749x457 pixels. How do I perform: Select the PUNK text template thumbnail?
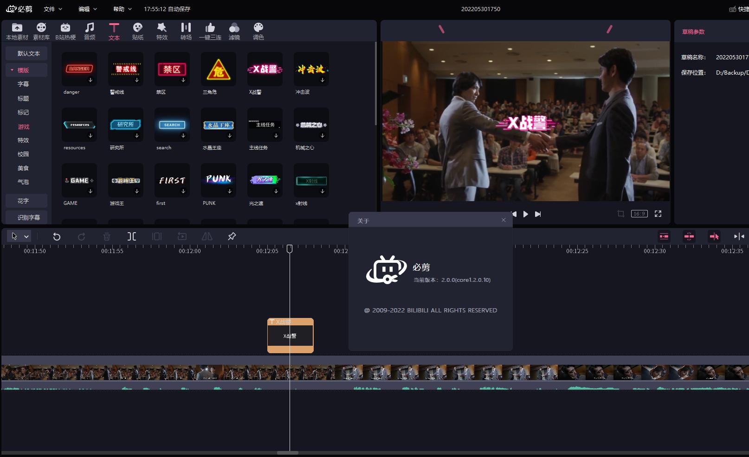(x=218, y=180)
